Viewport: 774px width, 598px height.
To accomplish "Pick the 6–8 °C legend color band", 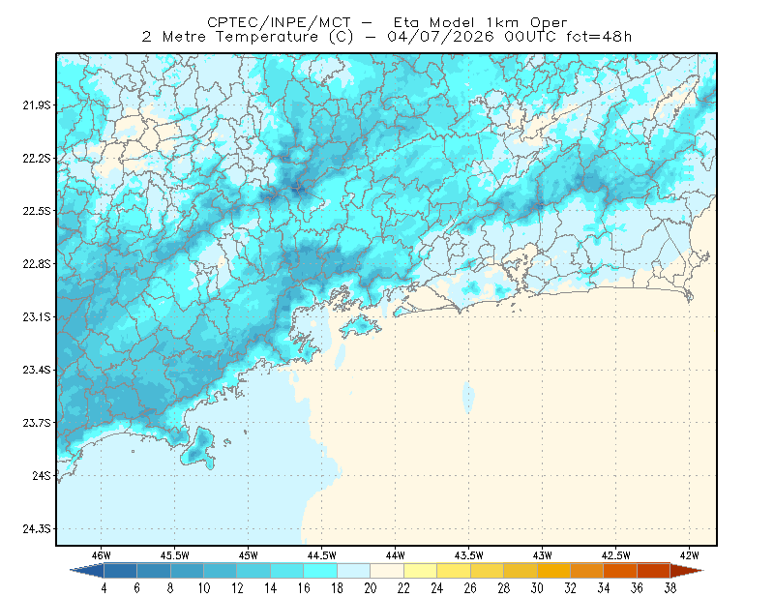I will 154,571.
